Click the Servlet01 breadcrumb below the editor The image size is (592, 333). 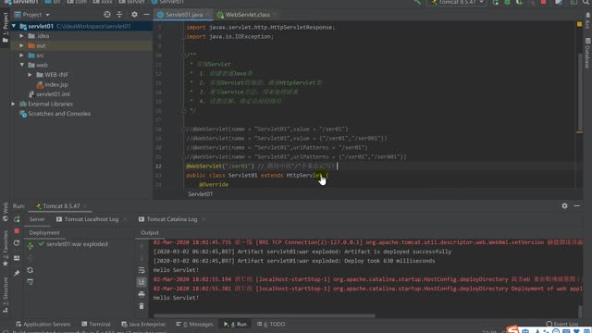click(x=200, y=194)
